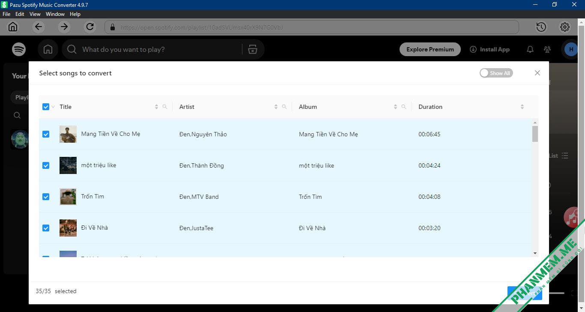Open Spotify Friend Activity icon
Screen dimensions: 585x312
547,49
